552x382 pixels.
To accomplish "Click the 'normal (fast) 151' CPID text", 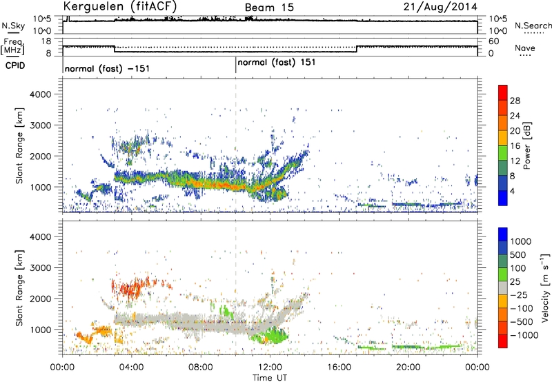I will coord(277,63).
